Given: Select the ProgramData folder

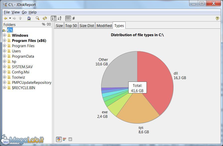Looking at the screenshot, I should pos(23,56).
